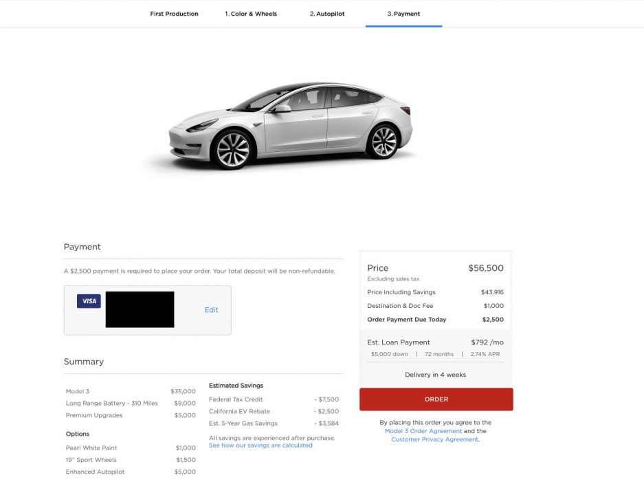Click the Model 3 $35,000 base row

pos(131,391)
